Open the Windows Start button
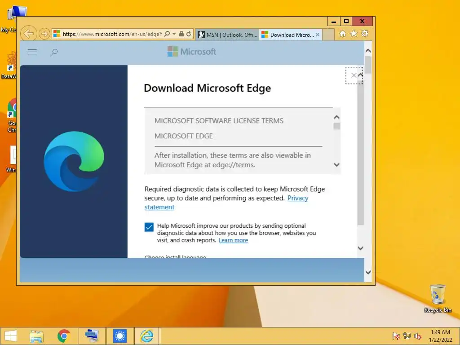This screenshot has height=345, width=460. pyautogui.click(x=11, y=336)
